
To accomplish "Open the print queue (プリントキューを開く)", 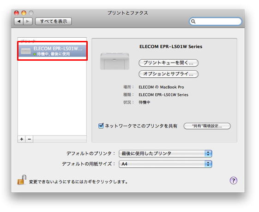I will point(169,63).
